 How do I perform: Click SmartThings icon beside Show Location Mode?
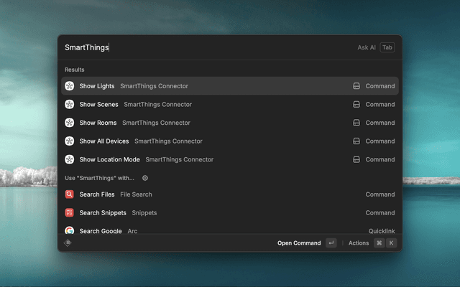tap(70, 159)
